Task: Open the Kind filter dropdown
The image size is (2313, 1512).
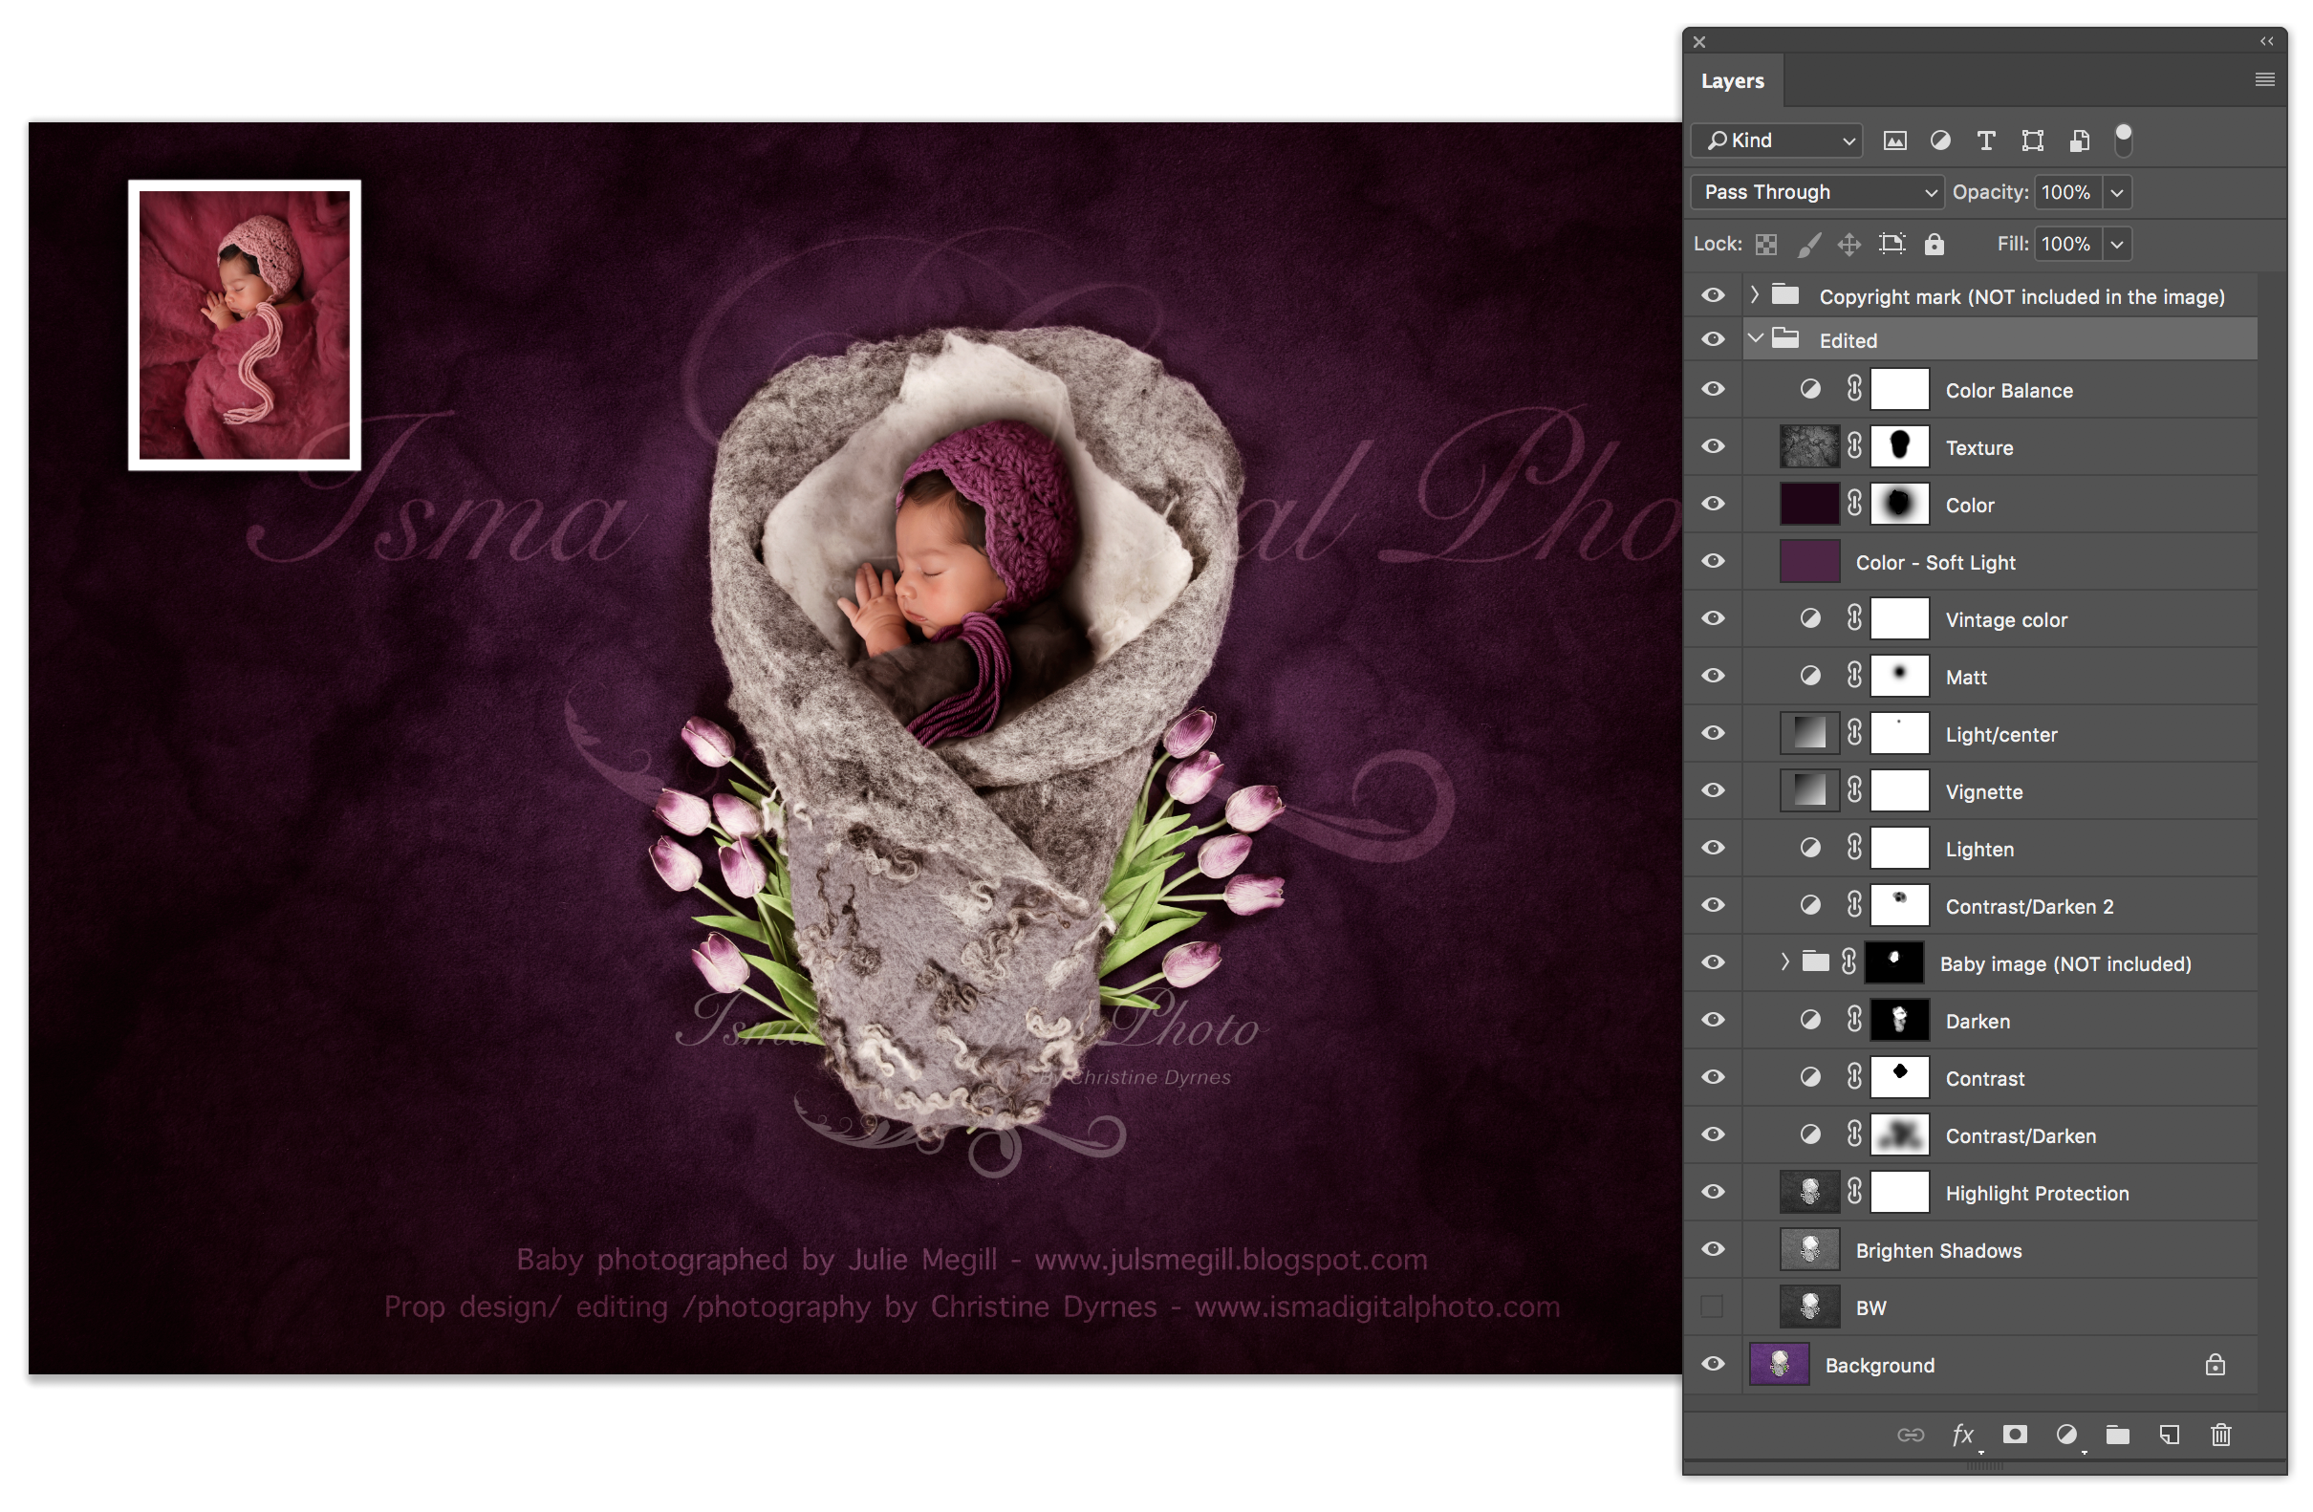Action: [1777, 140]
